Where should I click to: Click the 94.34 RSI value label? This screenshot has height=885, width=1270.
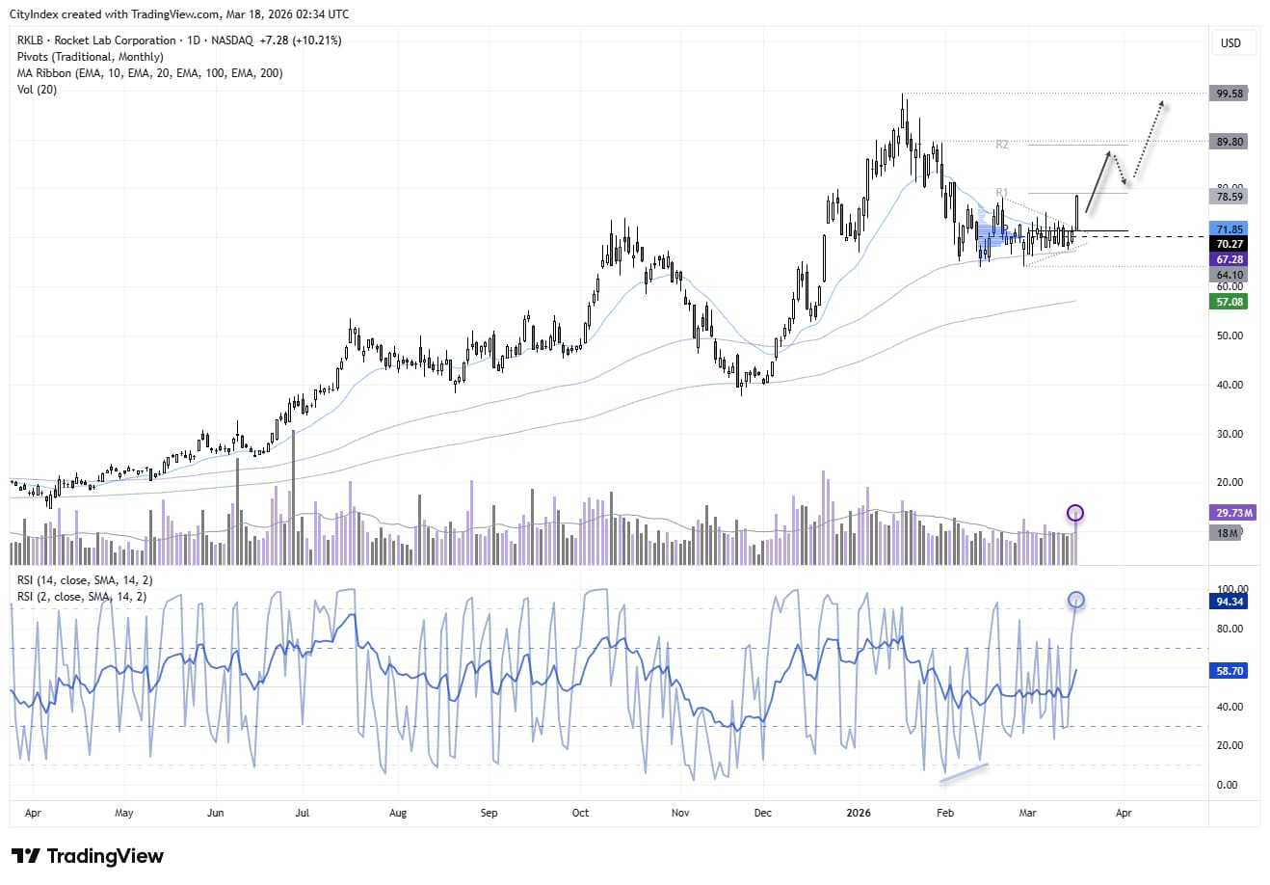tap(1228, 601)
